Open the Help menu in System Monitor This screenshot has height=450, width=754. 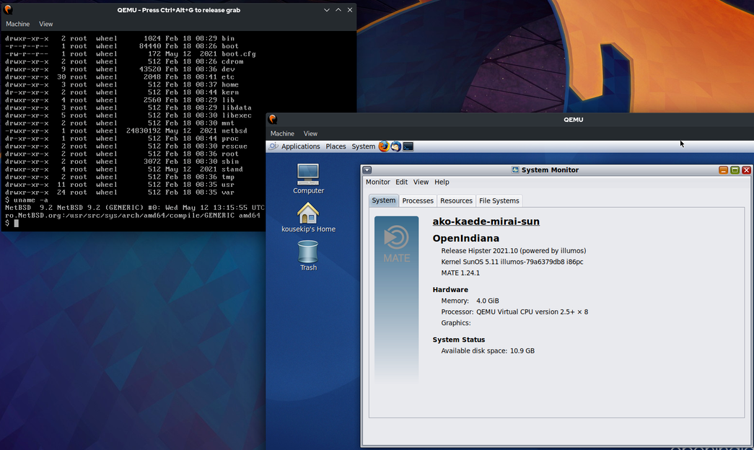(442, 182)
